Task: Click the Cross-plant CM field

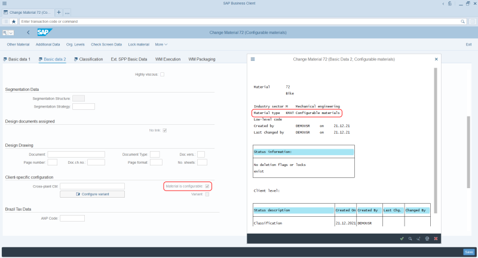Action: [93, 186]
